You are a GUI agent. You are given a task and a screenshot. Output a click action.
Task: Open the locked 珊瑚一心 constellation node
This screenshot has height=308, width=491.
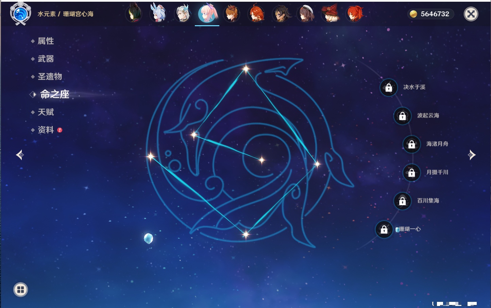point(384,229)
